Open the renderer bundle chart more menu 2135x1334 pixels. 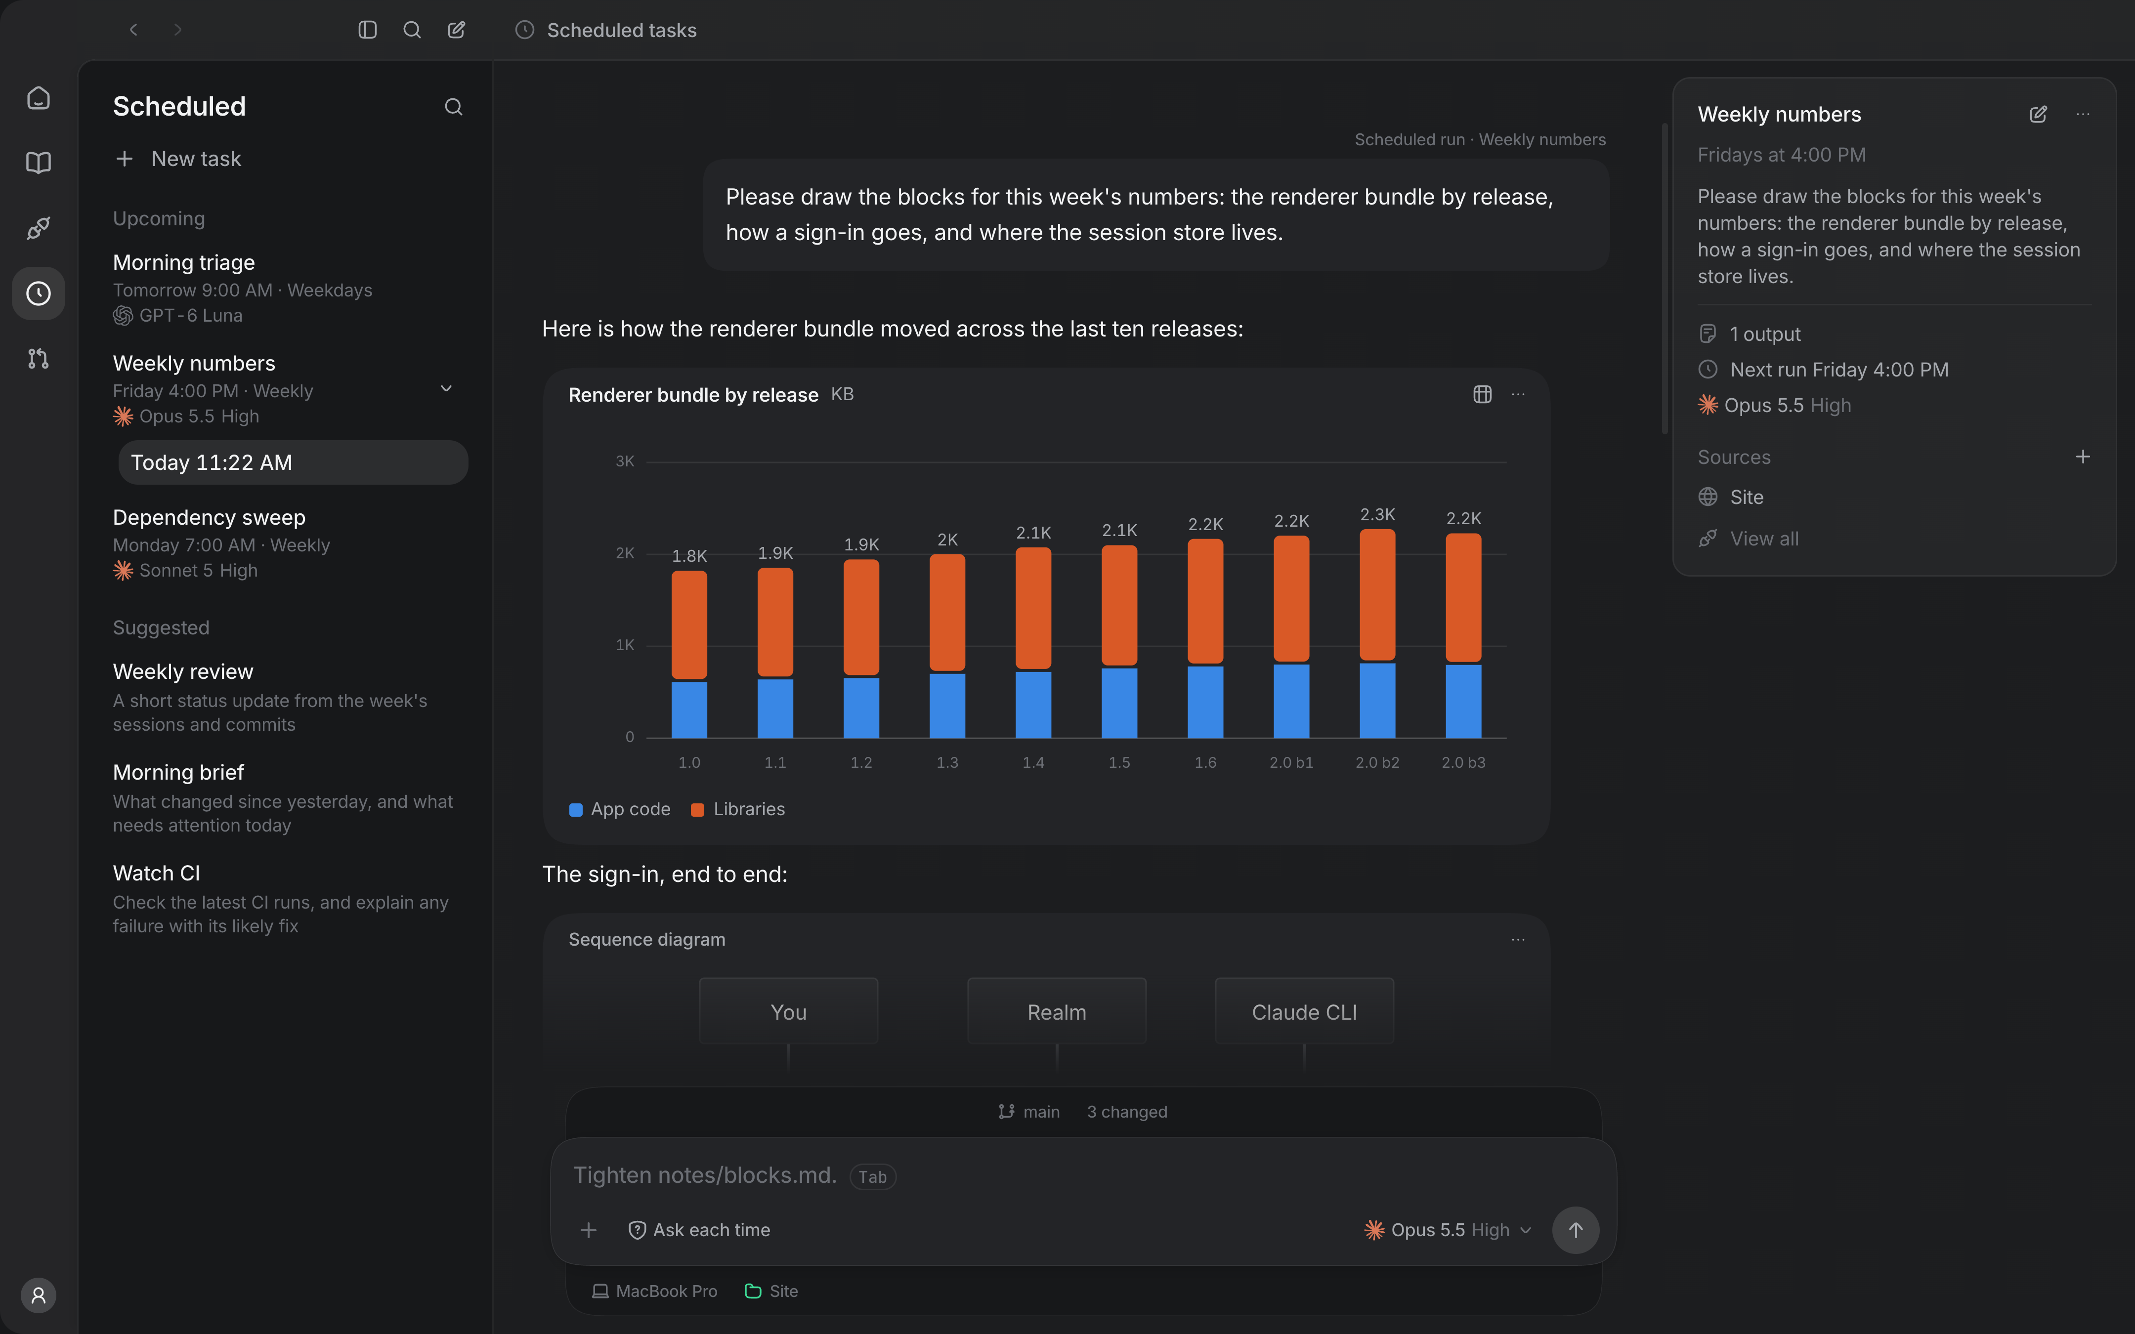(x=1518, y=394)
